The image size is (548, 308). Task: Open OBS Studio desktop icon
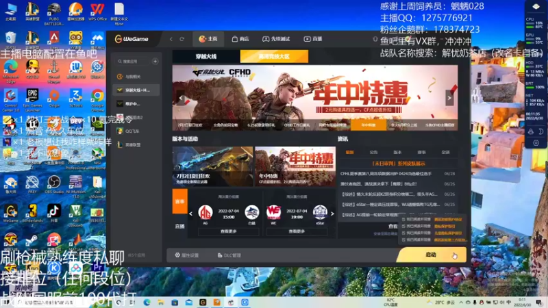click(x=54, y=185)
